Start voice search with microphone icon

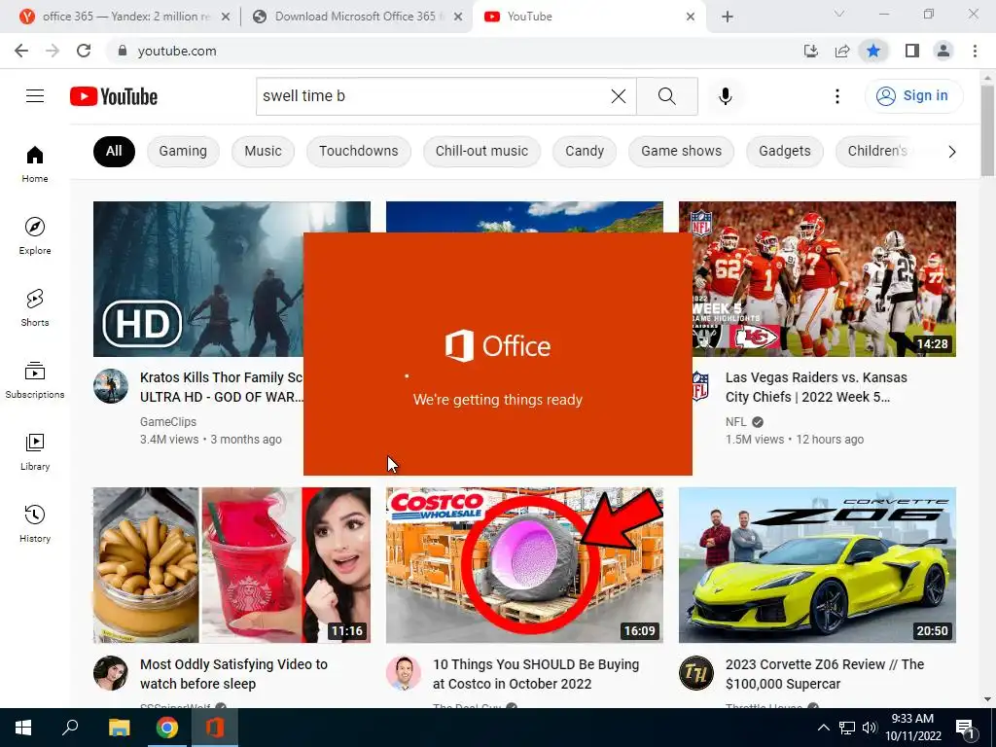pos(726,96)
